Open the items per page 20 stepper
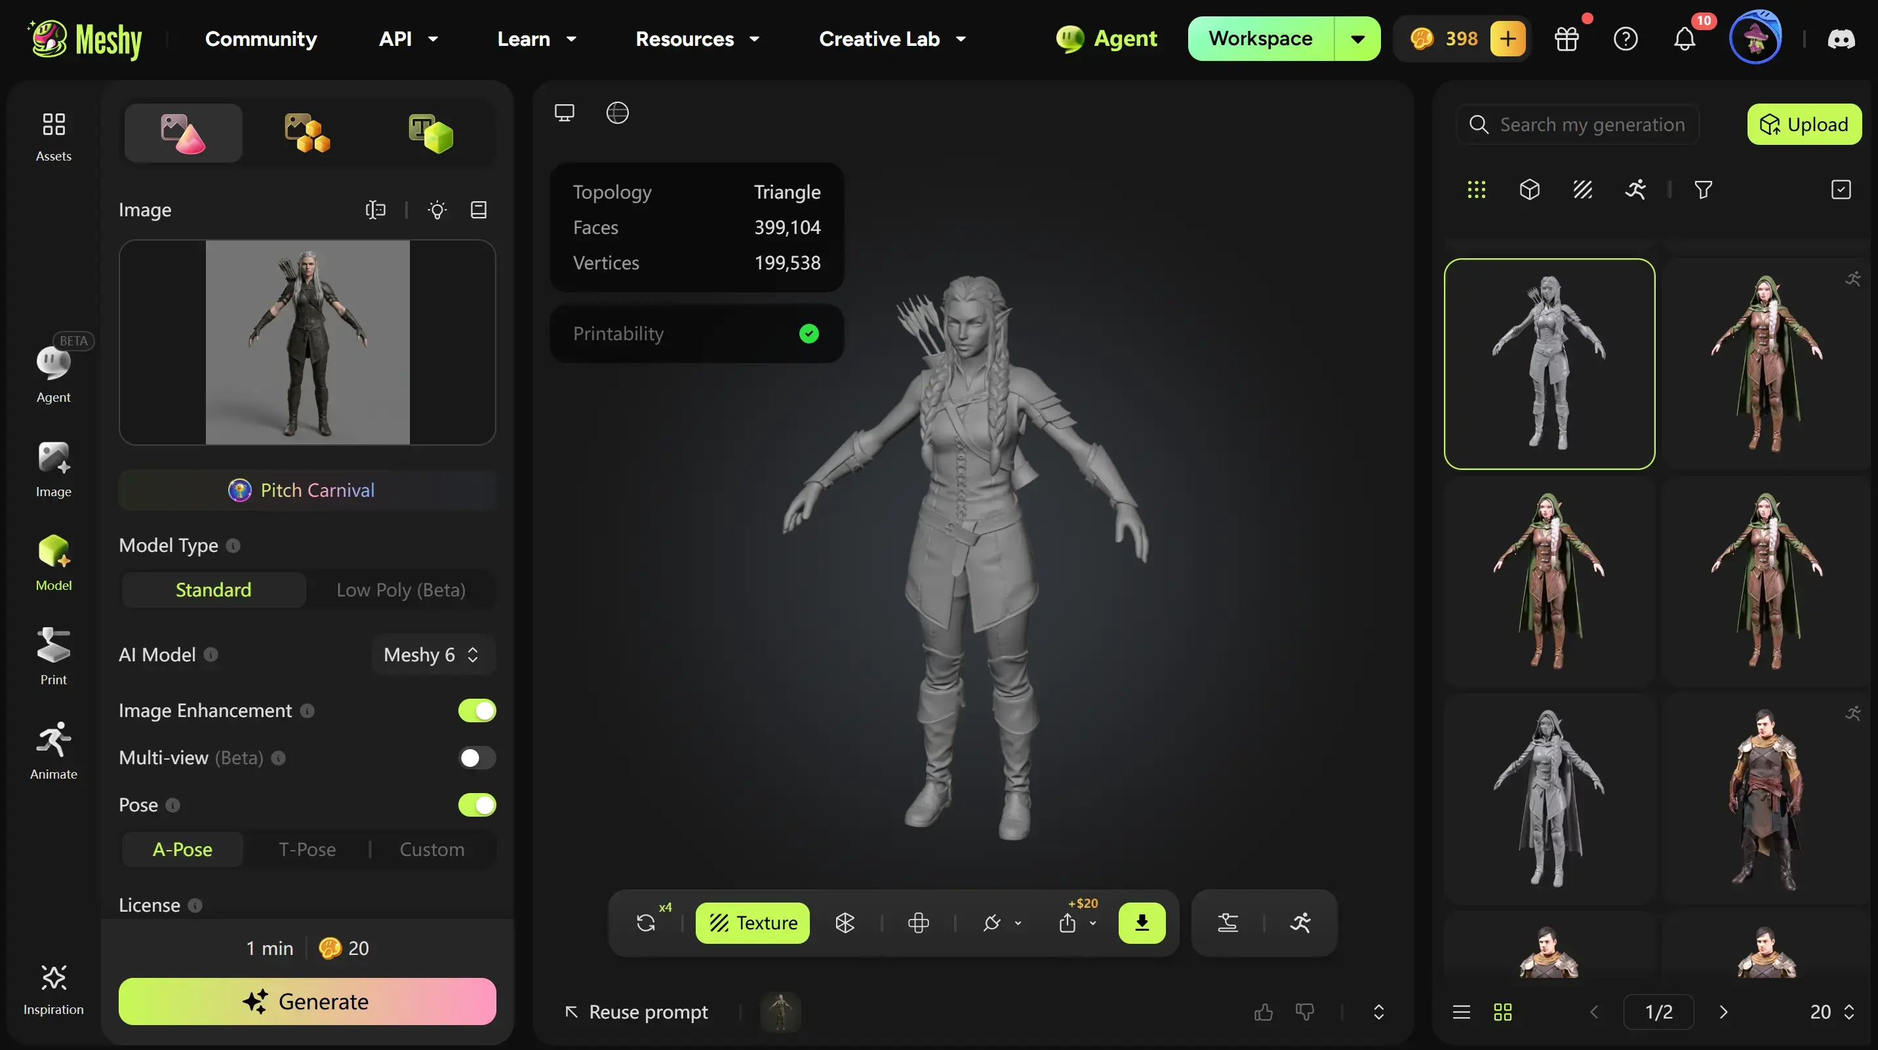 [1832, 1011]
